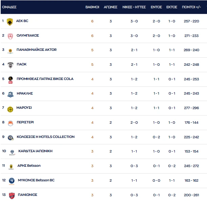Click the Olympiacos team logo

tap(10, 36)
